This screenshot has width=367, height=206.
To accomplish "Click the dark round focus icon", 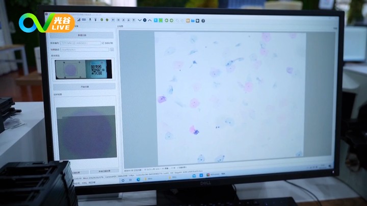I will coord(145,20).
